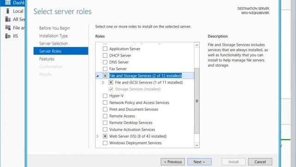Go to Installation Type step
The height and width of the screenshot is (167, 296).
point(54,36)
